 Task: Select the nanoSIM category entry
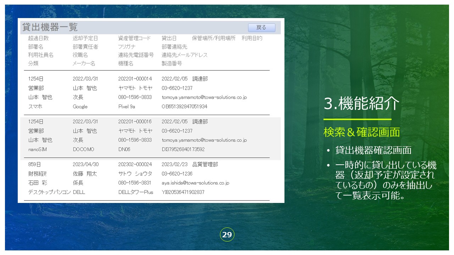click(x=37, y=149)
